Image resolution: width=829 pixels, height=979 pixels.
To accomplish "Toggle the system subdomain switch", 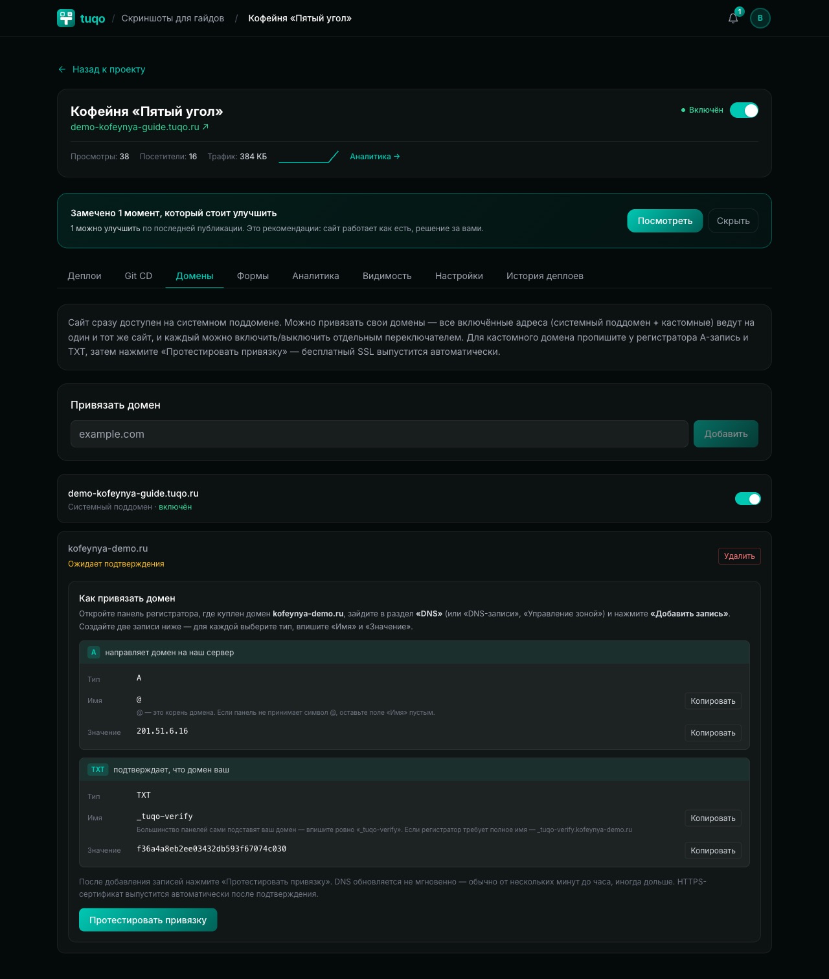I will tap(748, 499).
